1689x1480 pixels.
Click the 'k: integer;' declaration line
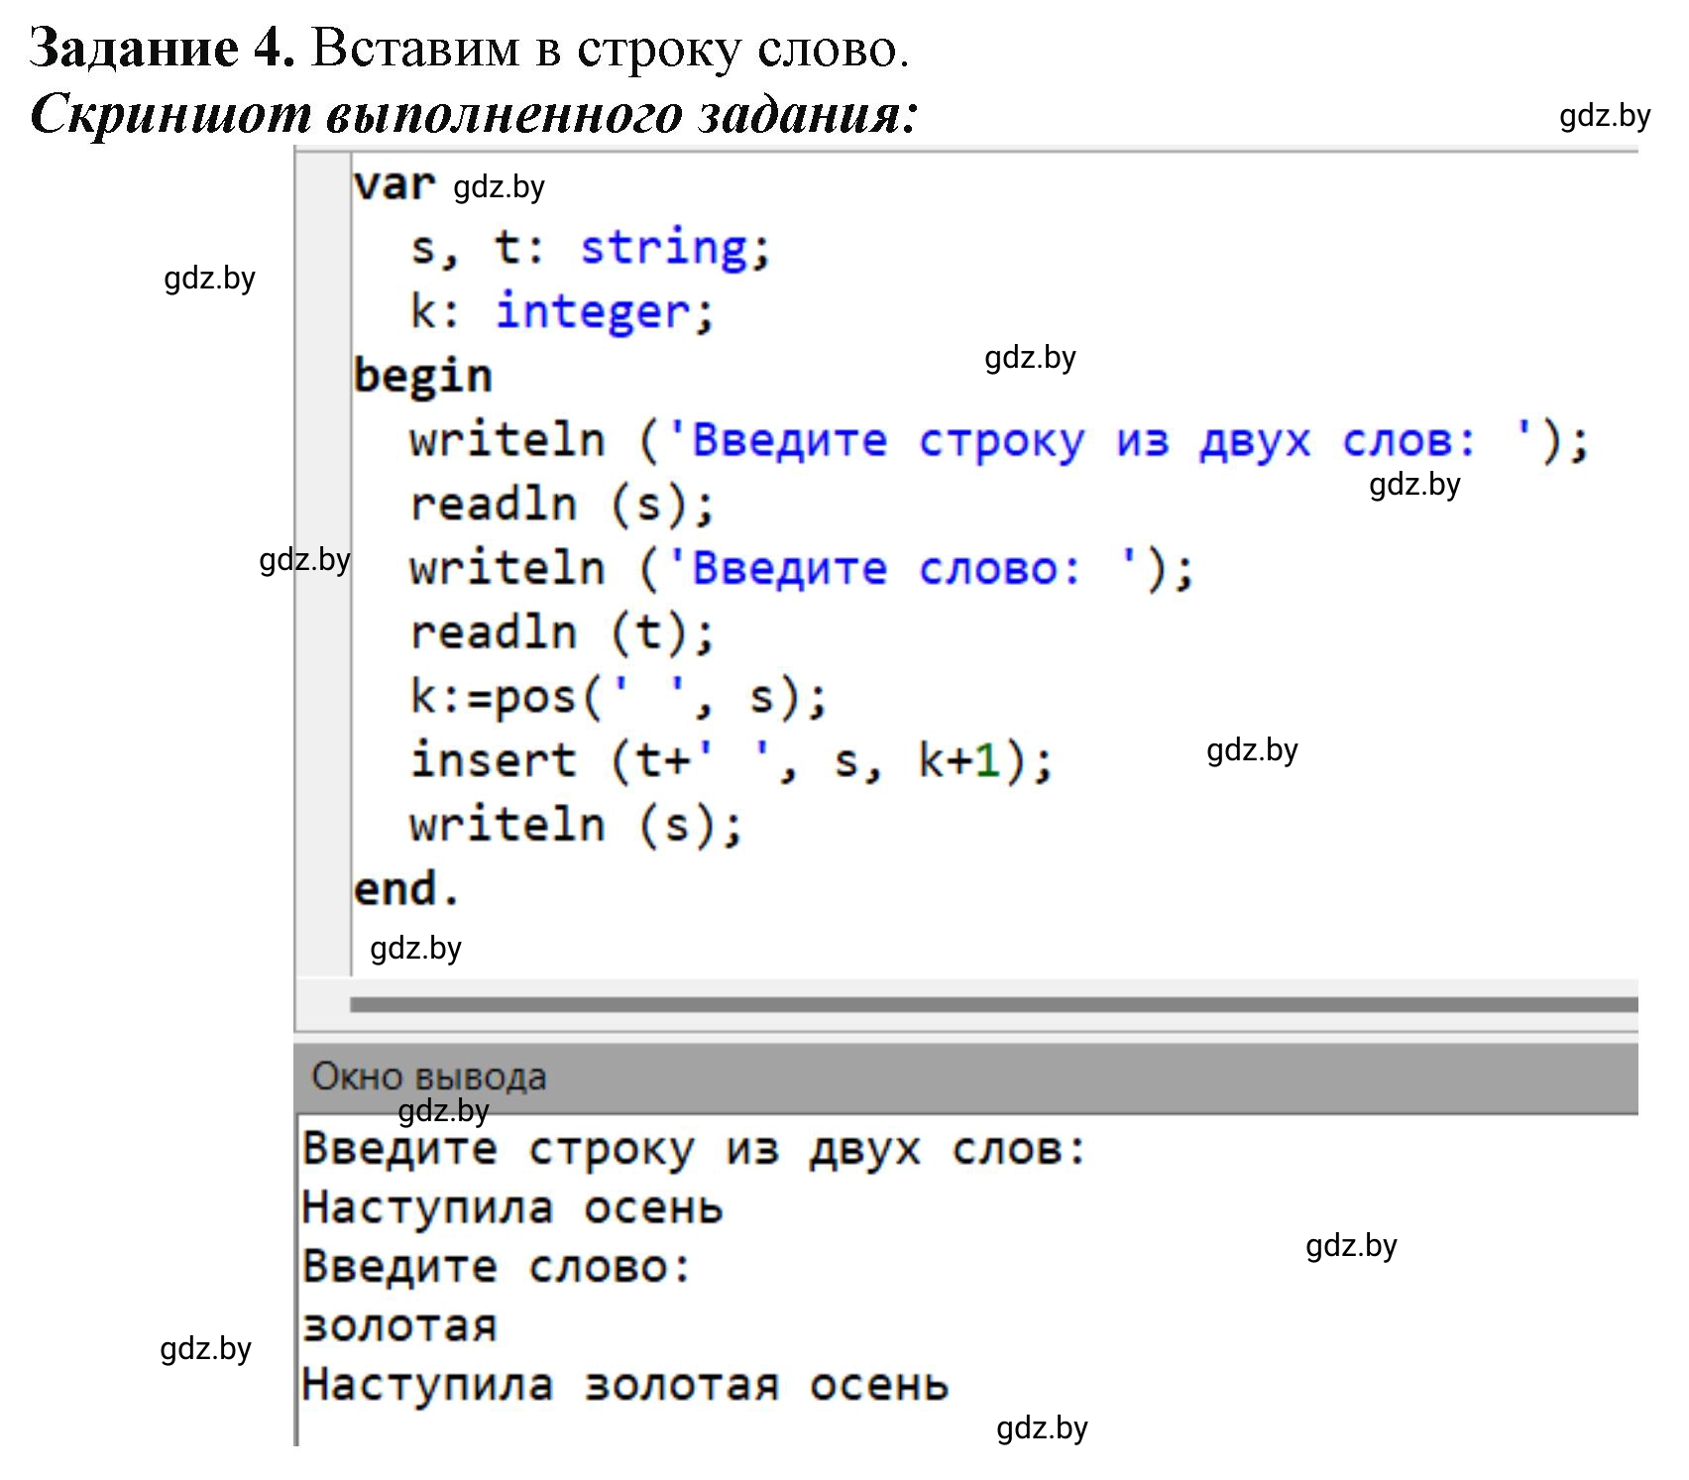coord(562,312)
